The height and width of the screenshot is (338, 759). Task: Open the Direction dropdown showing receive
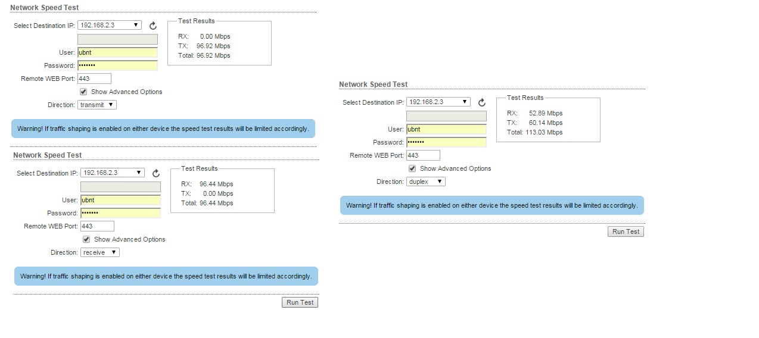[x=100, y=252]
